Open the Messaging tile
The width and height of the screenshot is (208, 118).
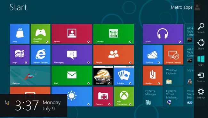(x=72, y=55)
